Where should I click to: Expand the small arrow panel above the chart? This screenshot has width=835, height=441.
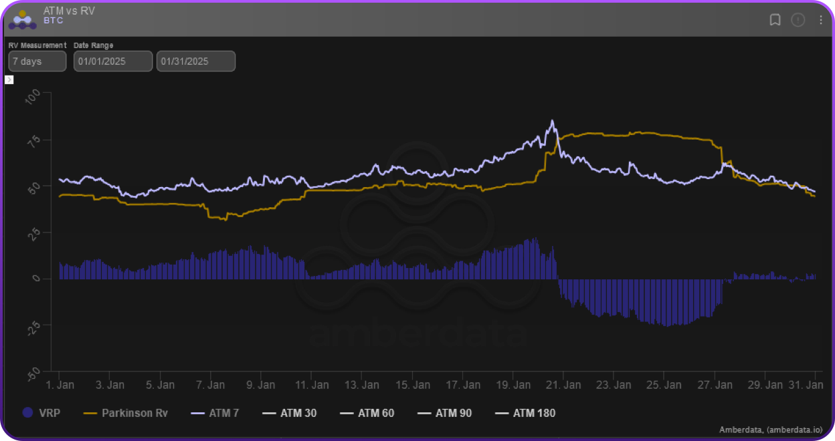[9, 80]
